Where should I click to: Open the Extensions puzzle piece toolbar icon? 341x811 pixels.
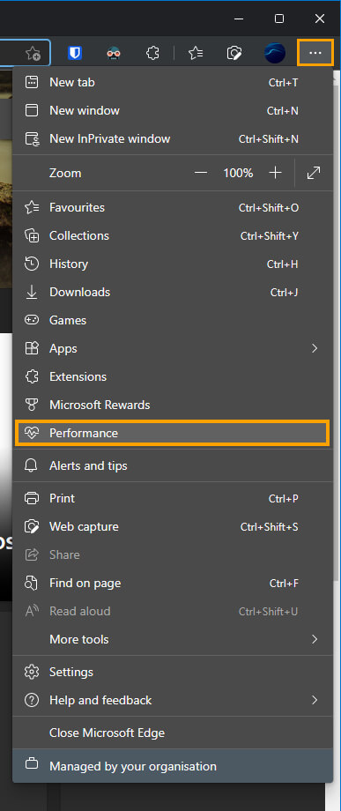pyautogui.click(x=153, y=53)
